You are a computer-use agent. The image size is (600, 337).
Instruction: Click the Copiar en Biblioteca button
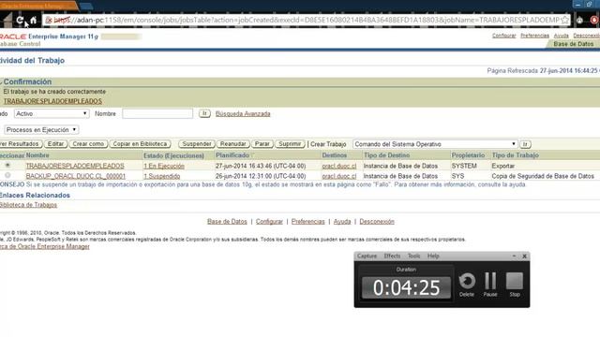140,144
